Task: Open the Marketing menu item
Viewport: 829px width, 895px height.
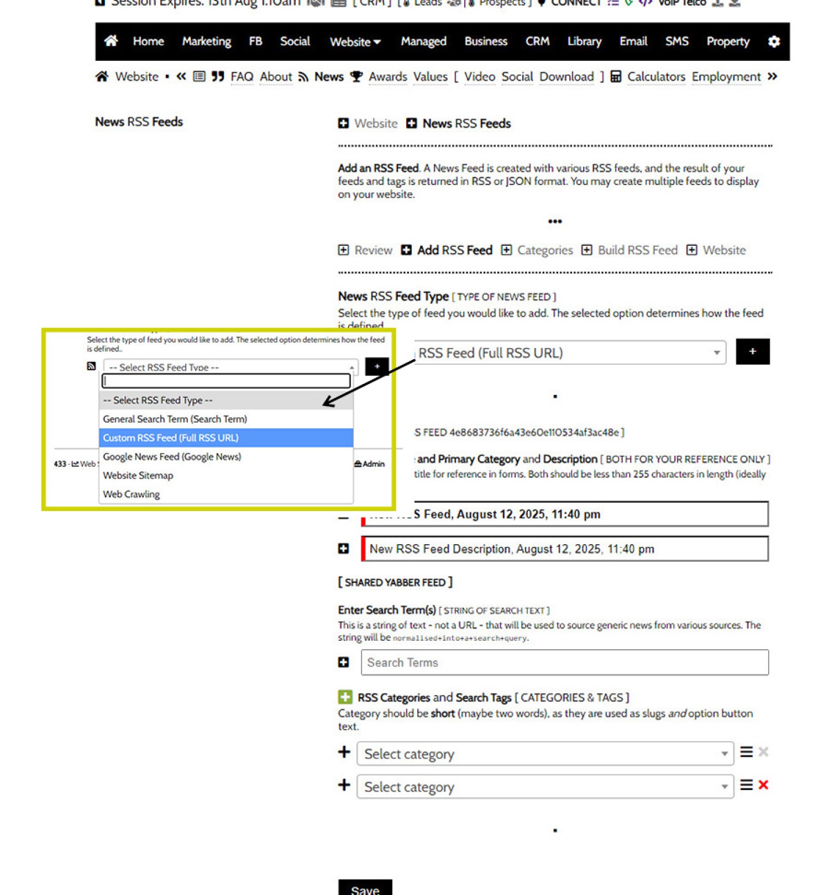Action: coord(206,42)
